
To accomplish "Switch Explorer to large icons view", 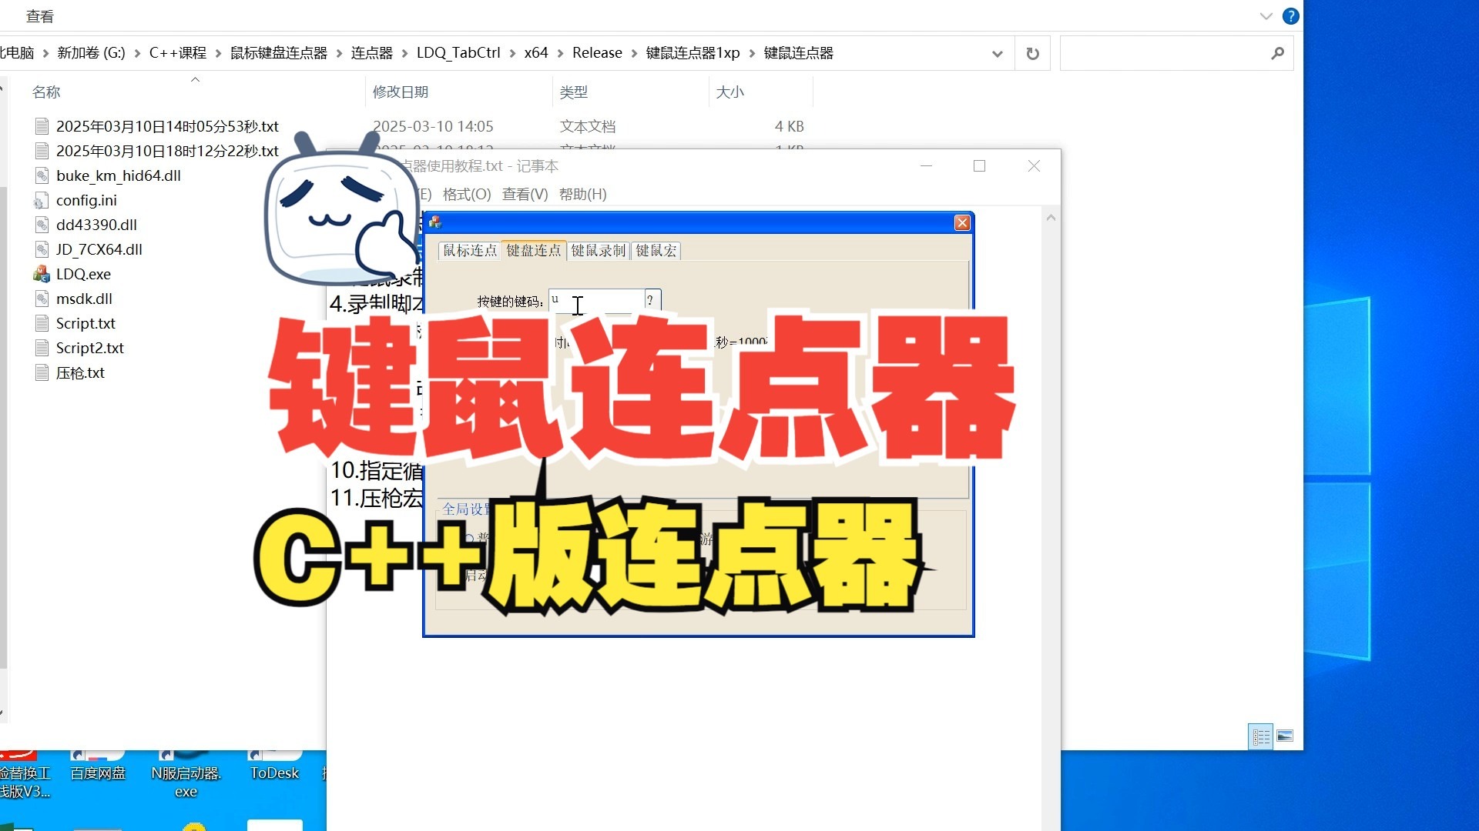I will [x=1285, y=736].
